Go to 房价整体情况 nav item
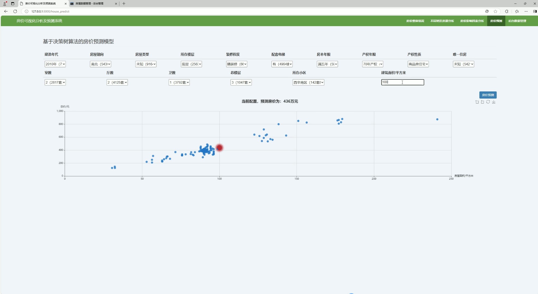 [x=415, y=21]
